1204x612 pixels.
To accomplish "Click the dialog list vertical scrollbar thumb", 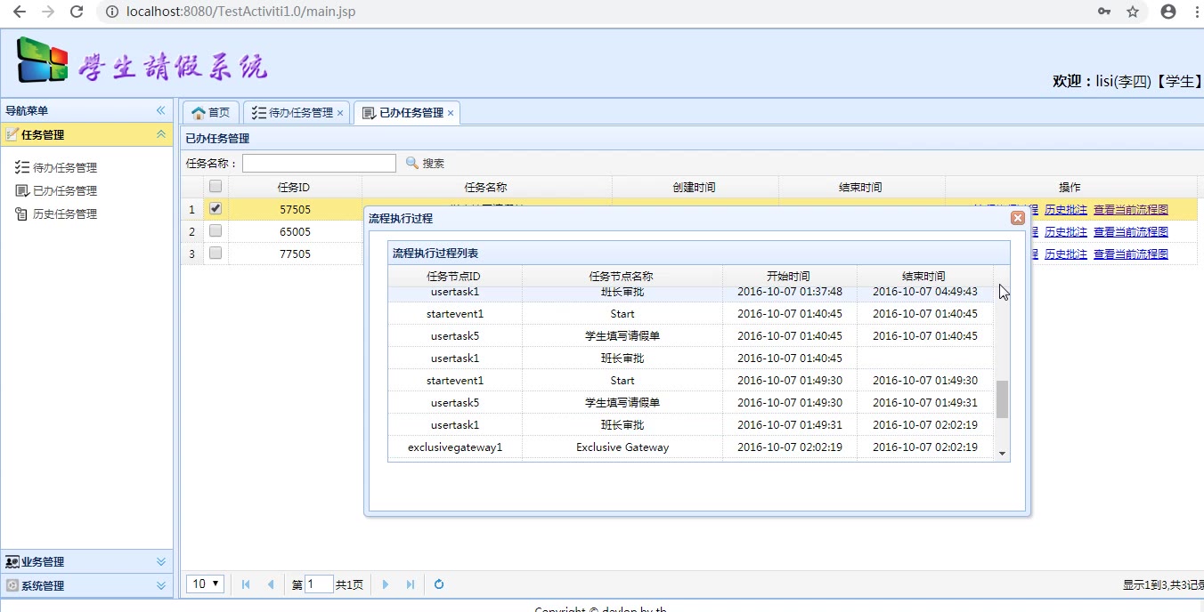I will tap(1003, 399).
